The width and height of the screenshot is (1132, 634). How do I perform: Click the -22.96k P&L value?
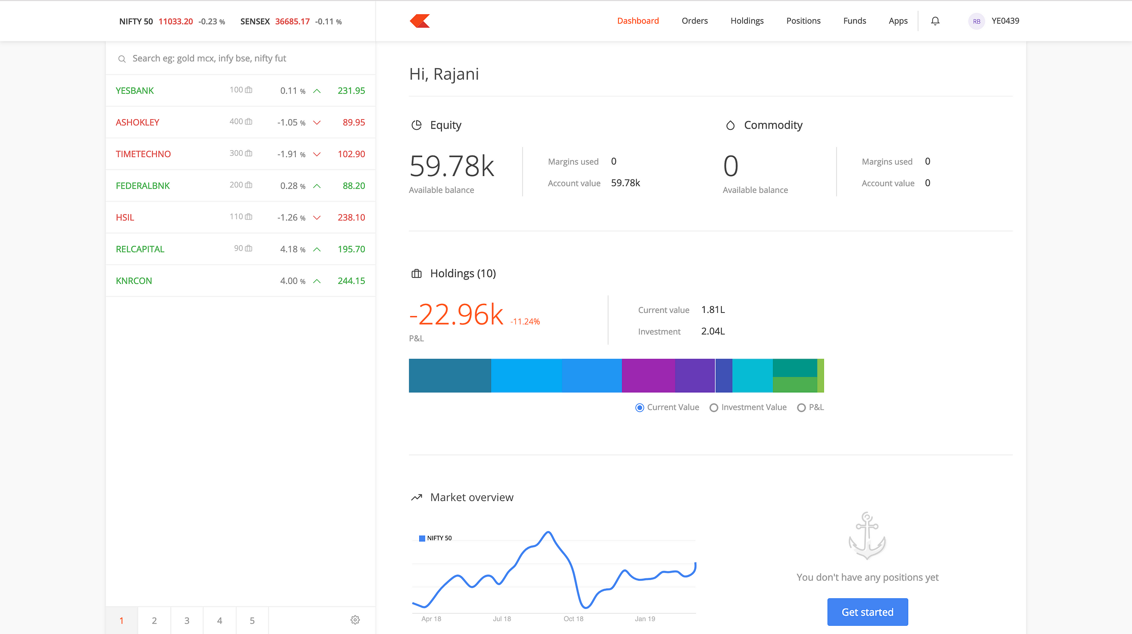pyautogui.click(x=456, y=315)
